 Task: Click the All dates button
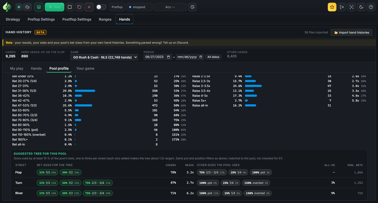point(213,57)
